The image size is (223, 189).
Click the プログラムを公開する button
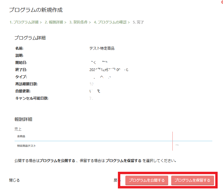point(147,180)
